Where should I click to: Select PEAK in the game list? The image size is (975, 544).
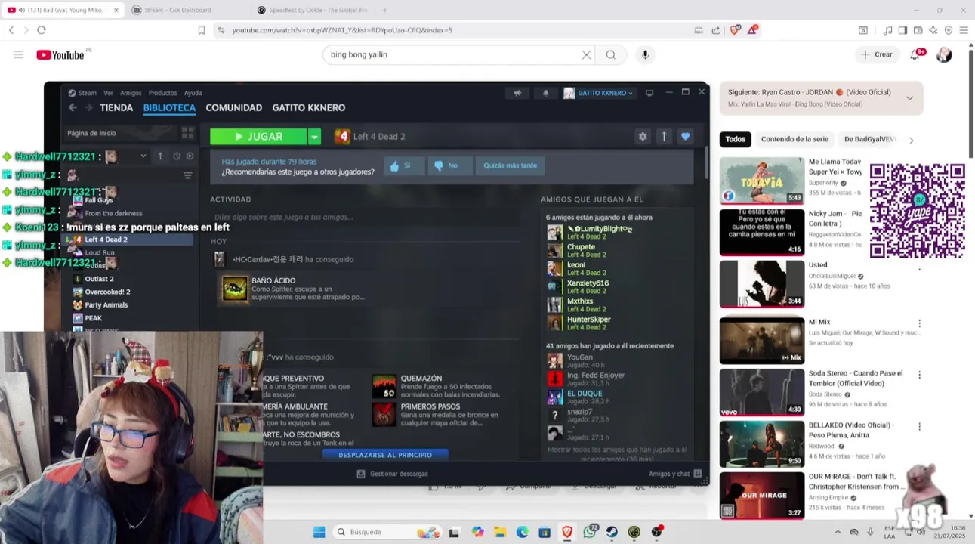coord(93,318)
